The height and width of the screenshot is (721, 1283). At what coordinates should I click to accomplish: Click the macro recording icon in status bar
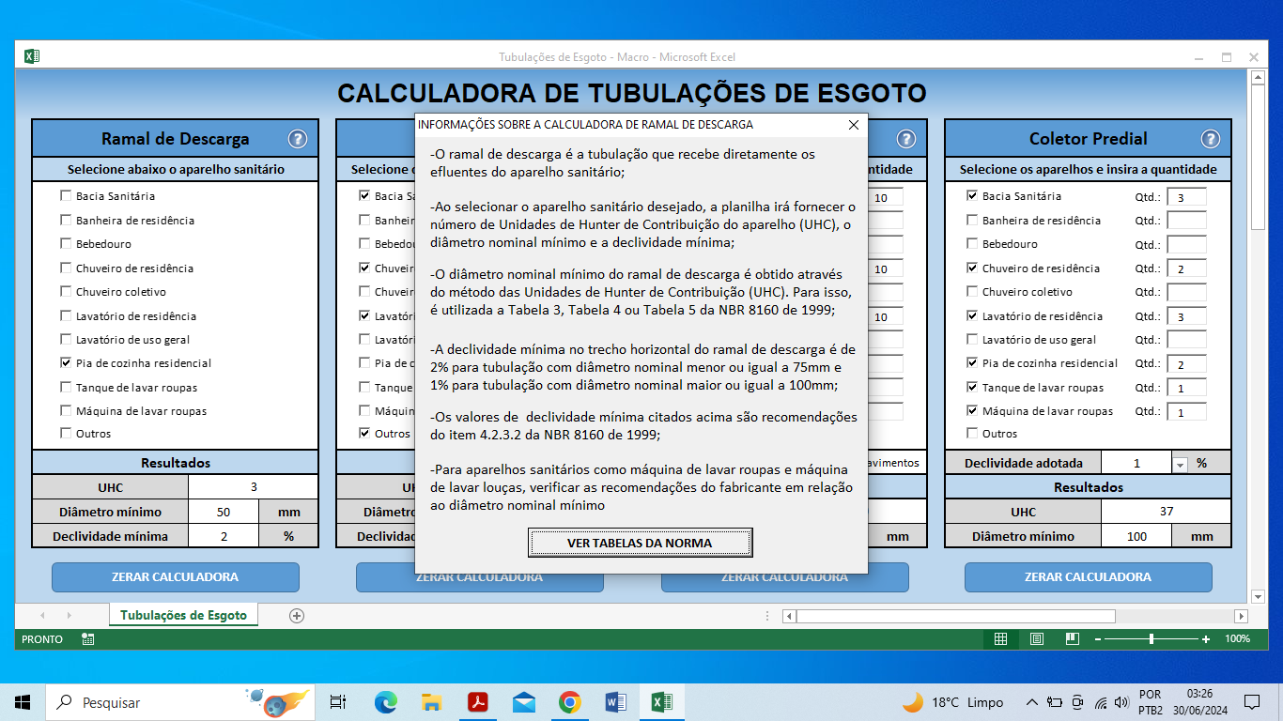pyautogui.click(x=87, y=639)
